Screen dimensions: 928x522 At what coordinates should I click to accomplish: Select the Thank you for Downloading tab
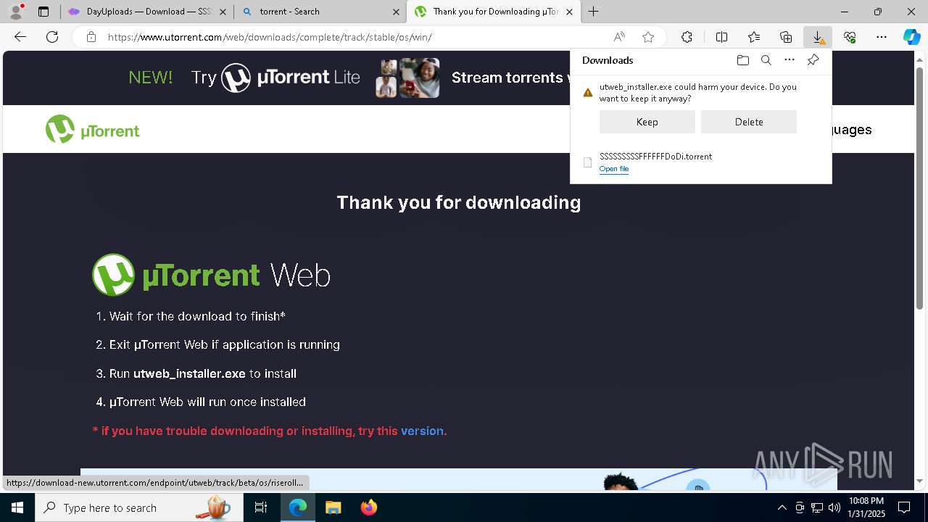[493, 12]
